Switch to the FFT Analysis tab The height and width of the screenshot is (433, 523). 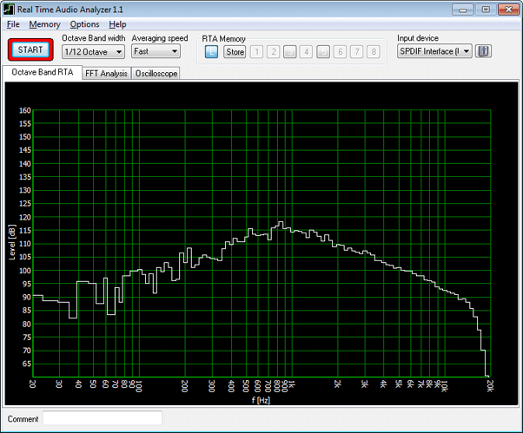point(106,74)
